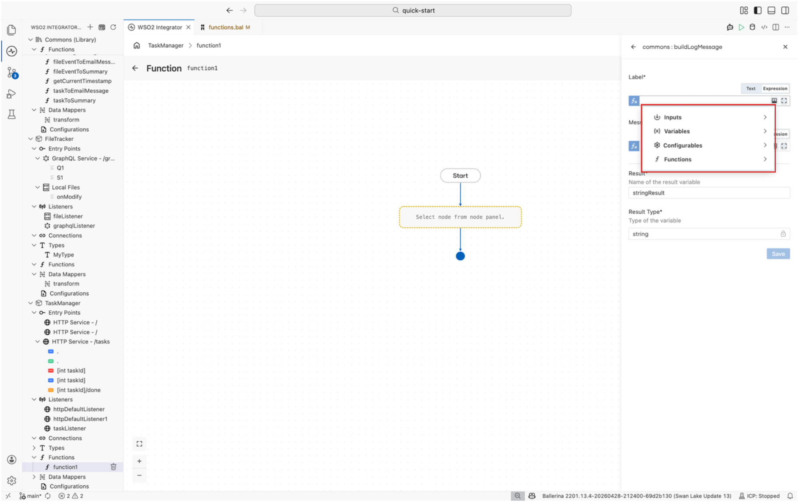Show source code with the code icon
The height and width of the screenshot is (502, 799).
(x=764, y=27)
